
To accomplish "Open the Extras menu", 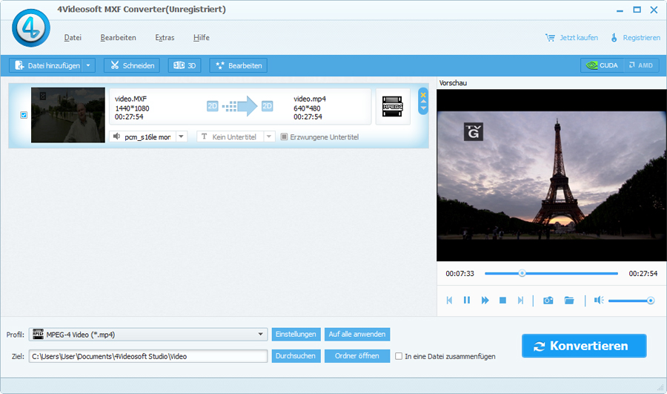I will (165, 38).
